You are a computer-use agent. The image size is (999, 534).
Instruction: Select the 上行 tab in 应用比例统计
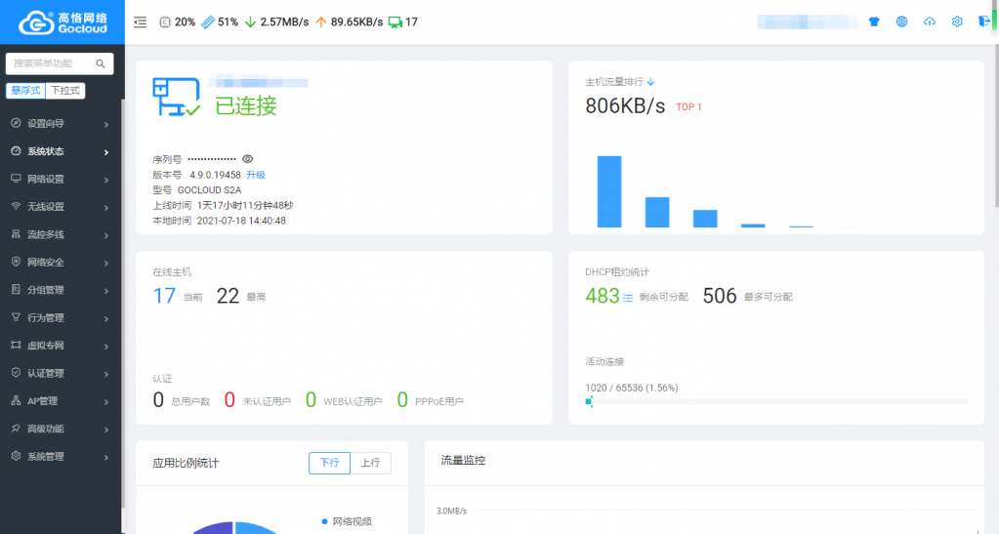pos(370,463)
